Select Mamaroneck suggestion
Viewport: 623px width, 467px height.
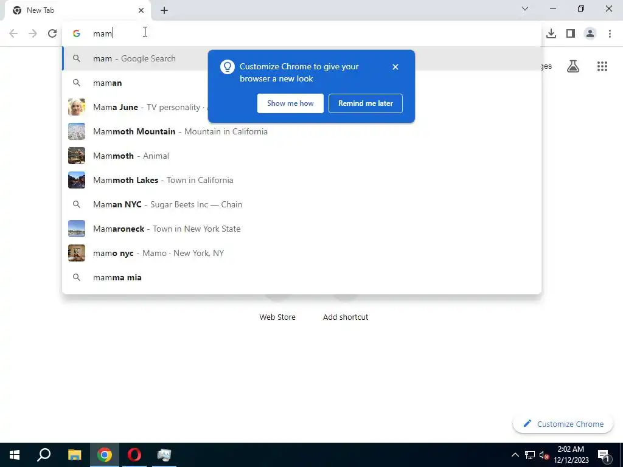pyautogui.click(x=302, y=229)
